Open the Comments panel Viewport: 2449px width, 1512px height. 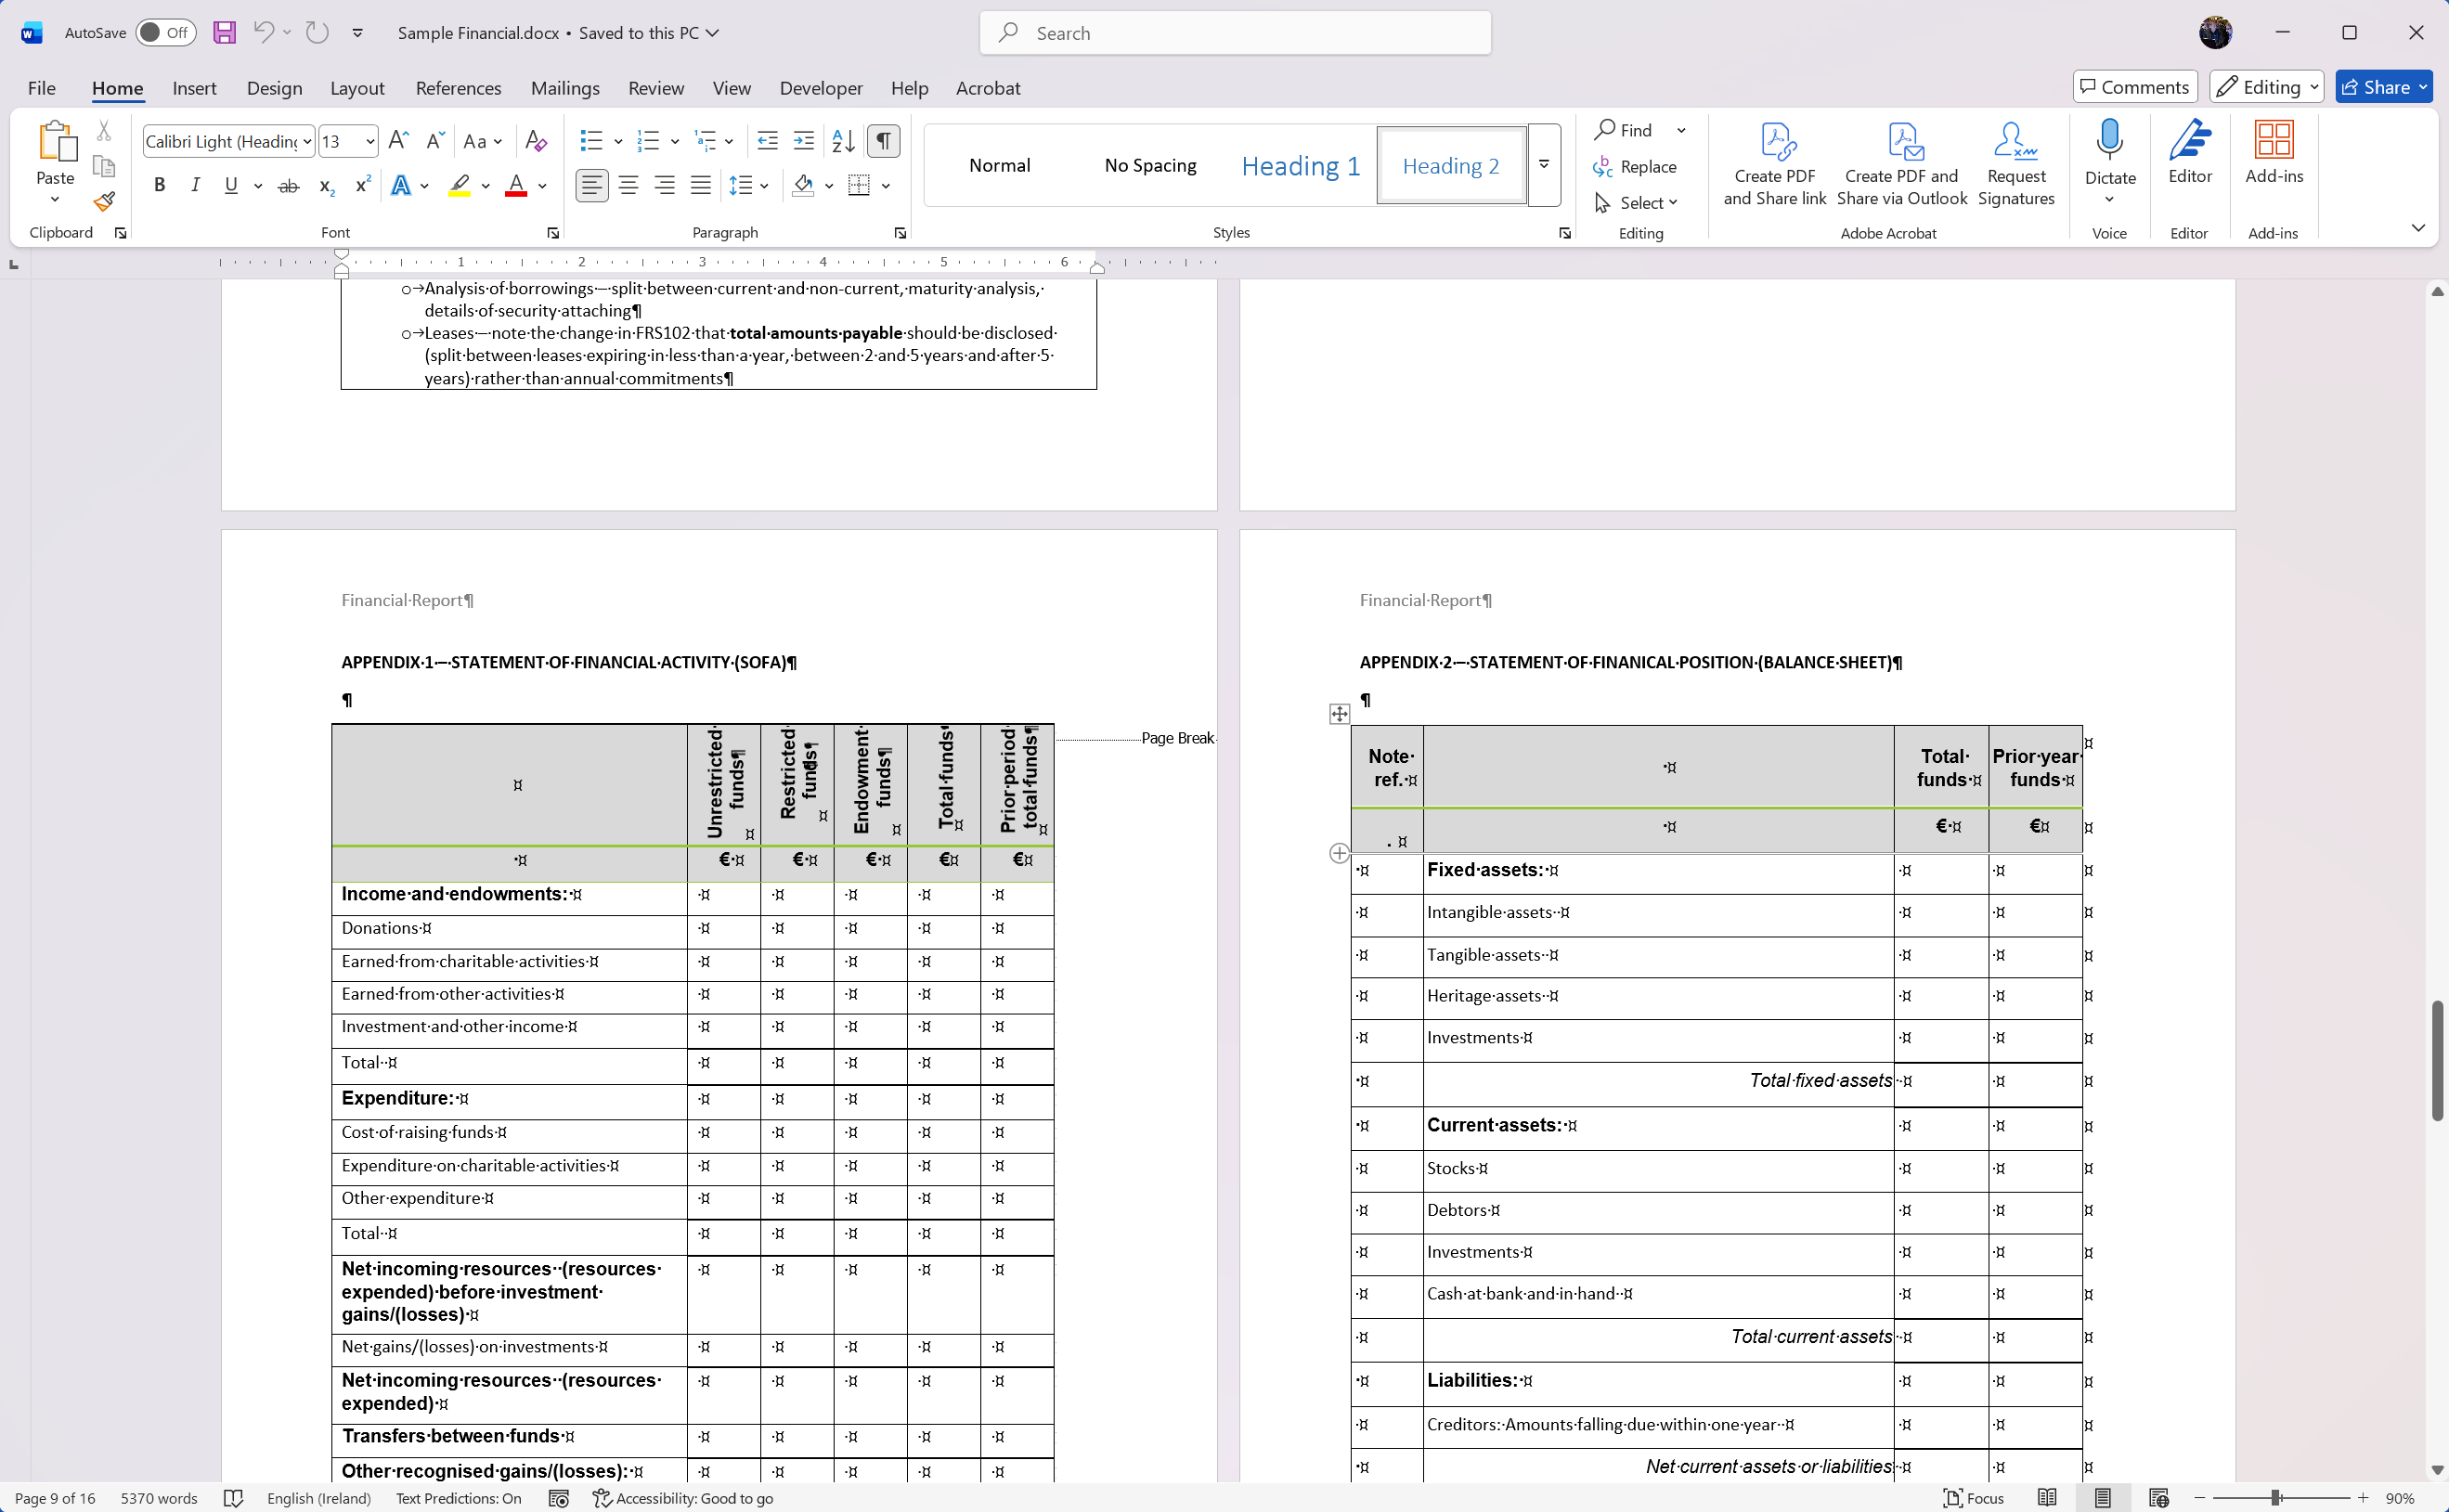pos(2133,87)
